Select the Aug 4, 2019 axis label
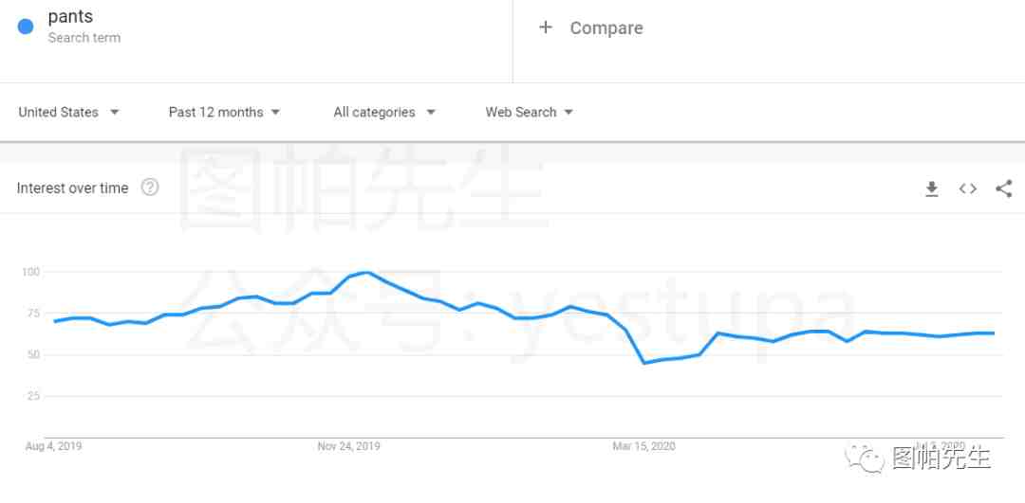The height and width of the screenshot is (503, 1025). pyautogui.click(x=53, y=446)
